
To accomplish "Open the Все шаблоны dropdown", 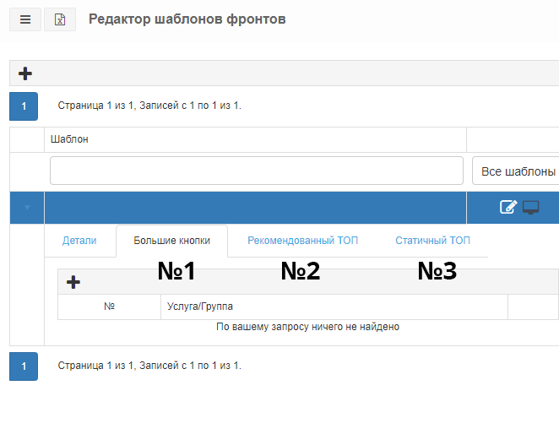I will tap(516, 171).
